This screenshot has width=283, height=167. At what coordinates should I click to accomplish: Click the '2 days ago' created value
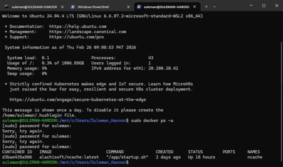pos(168,157)
